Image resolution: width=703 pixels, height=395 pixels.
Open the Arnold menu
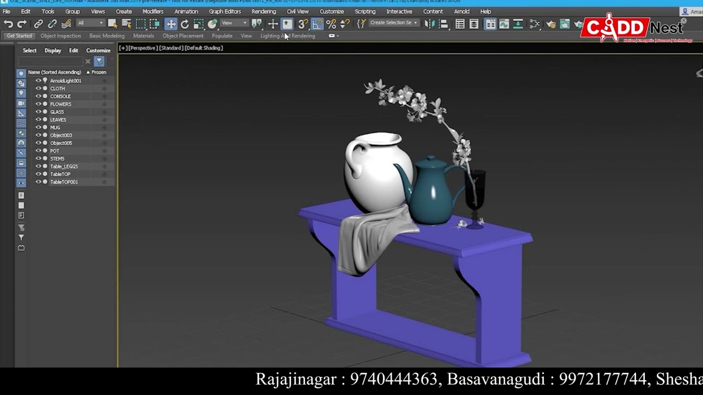(x=461, y=12)
